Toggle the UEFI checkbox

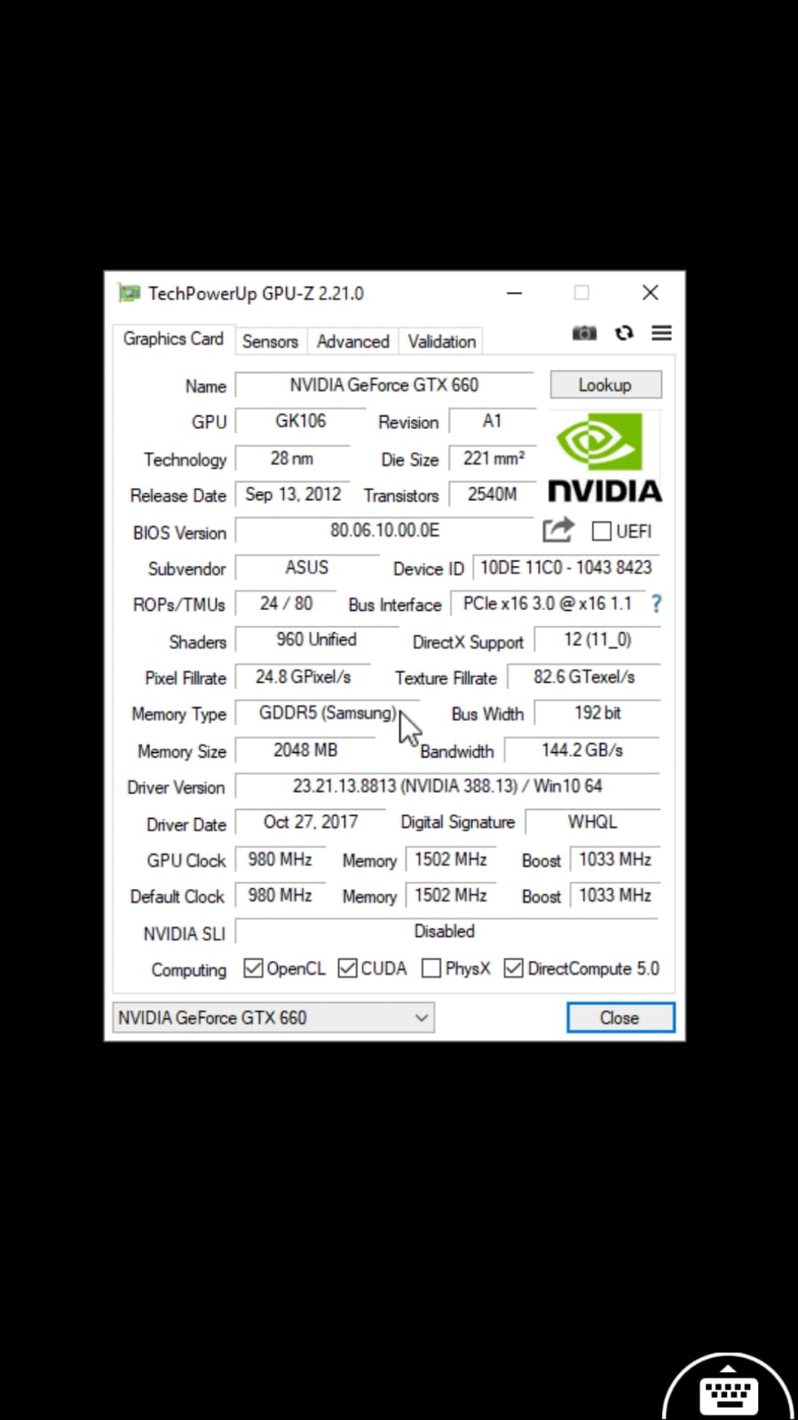coord(601,531)
